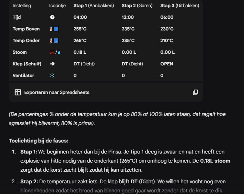Click the Toelichting bij de fases heading
This screenshot has width=244, height=194.
[38, 141]
